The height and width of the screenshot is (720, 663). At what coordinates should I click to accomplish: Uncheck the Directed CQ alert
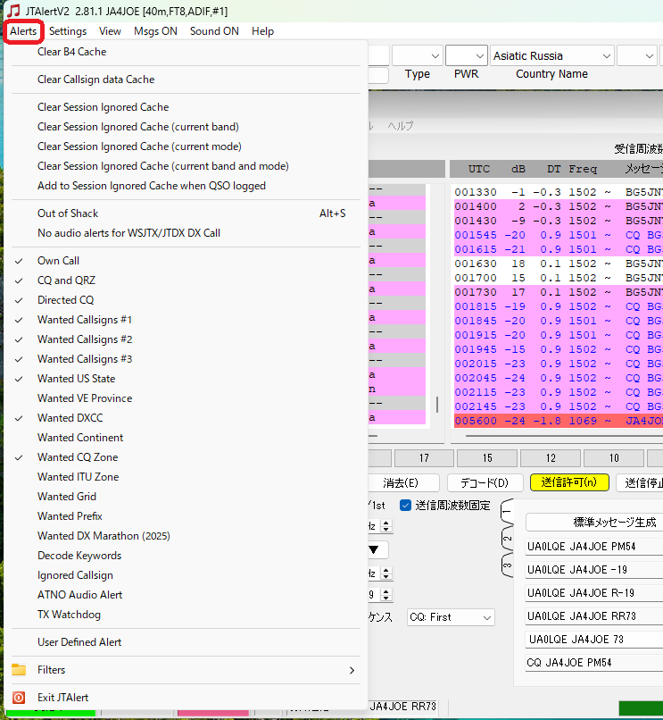[x=186, y=300]
